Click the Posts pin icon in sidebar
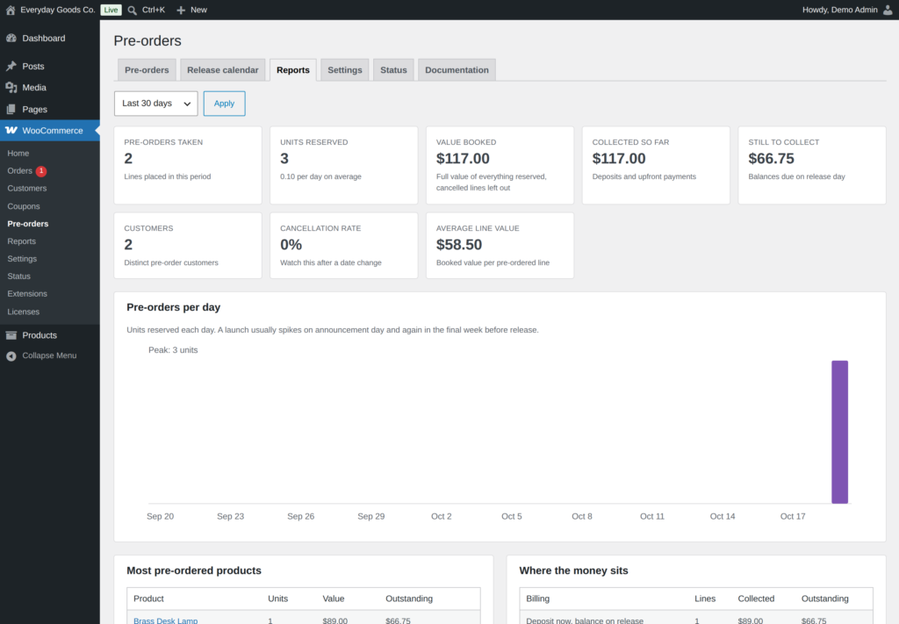Screen dimensions: 899x624 tap(11, 66)
